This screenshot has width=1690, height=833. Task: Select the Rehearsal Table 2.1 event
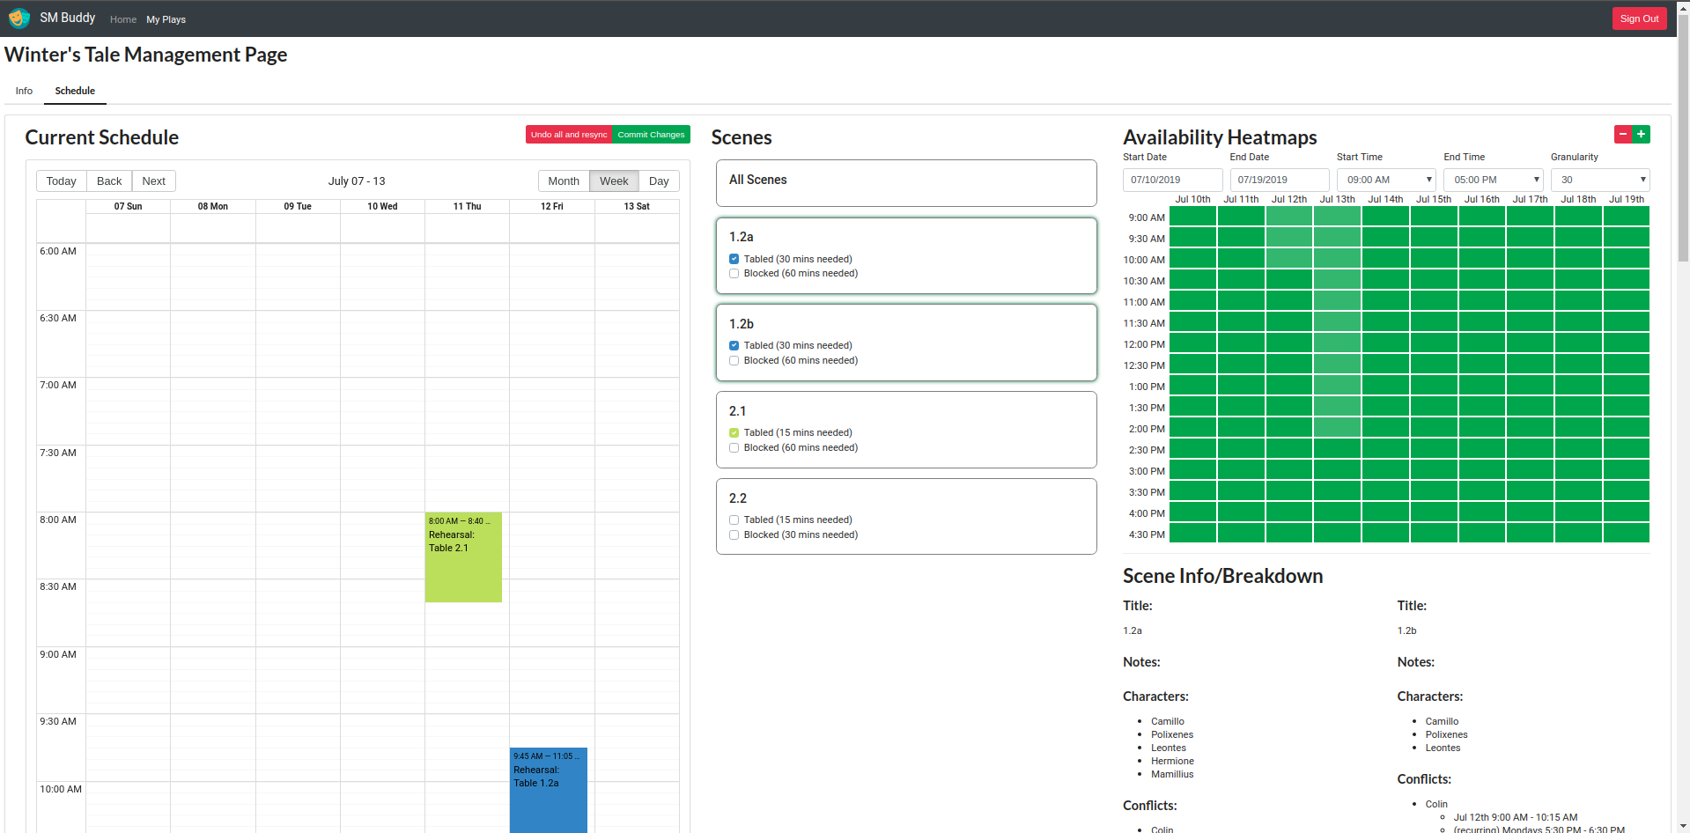click(x=463, y=557)
